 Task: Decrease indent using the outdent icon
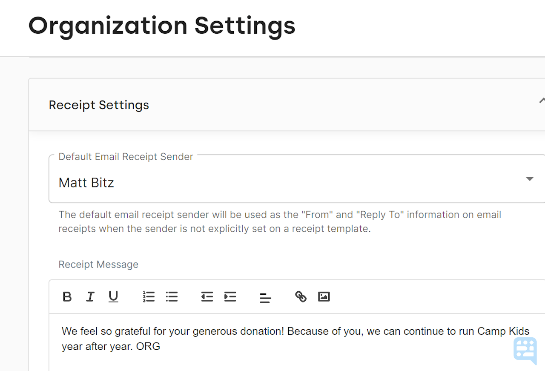(207, 297)
